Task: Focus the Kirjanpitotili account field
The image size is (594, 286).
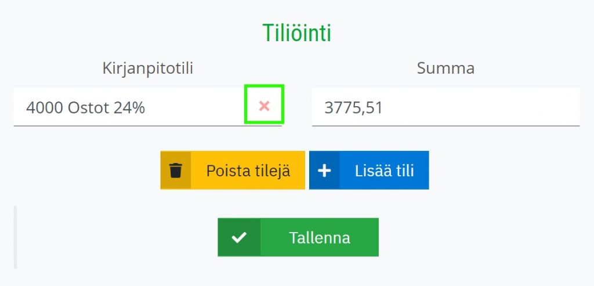Action: point(148,107)
